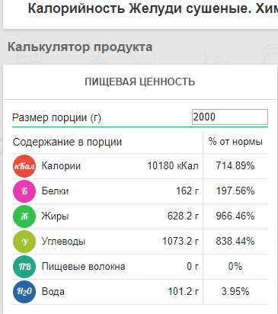Click the red кКал calories icon

24,166
